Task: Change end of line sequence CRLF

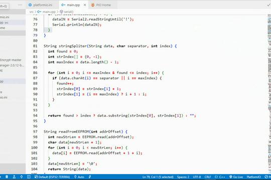Action: tap(208, 177)
